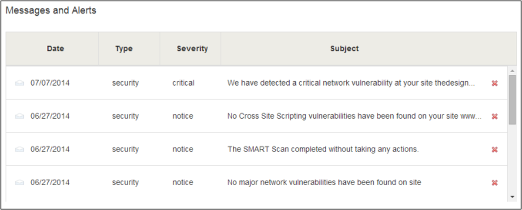The image size is (522, 210).
Task: Click the message list scrollbar thumb
Action: 512,99
